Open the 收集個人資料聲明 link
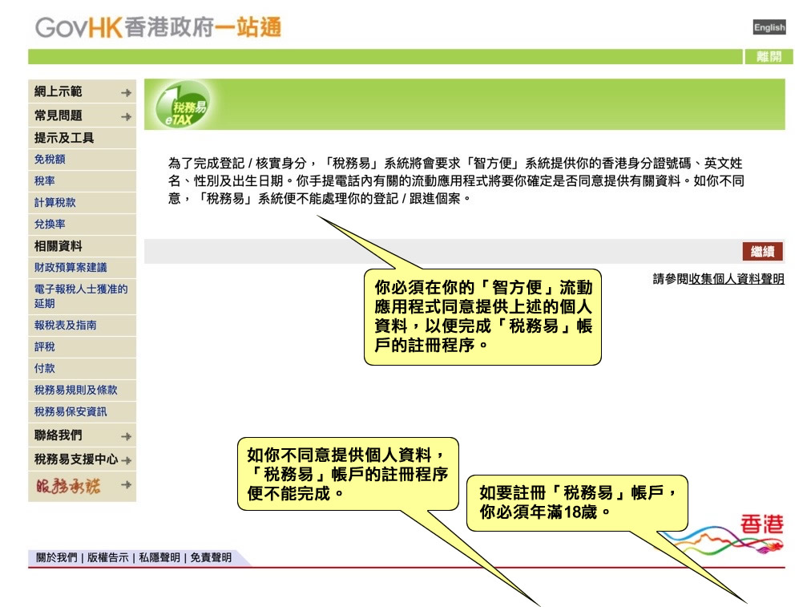Image resolution: width=811 pixels, height=607 pixels. pos(736,279)
